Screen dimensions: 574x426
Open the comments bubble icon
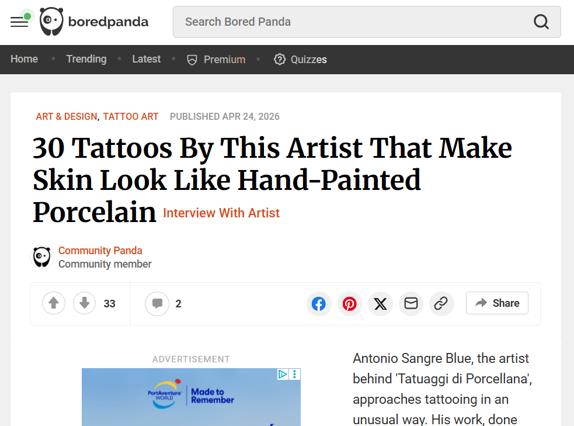click(157, 304)
